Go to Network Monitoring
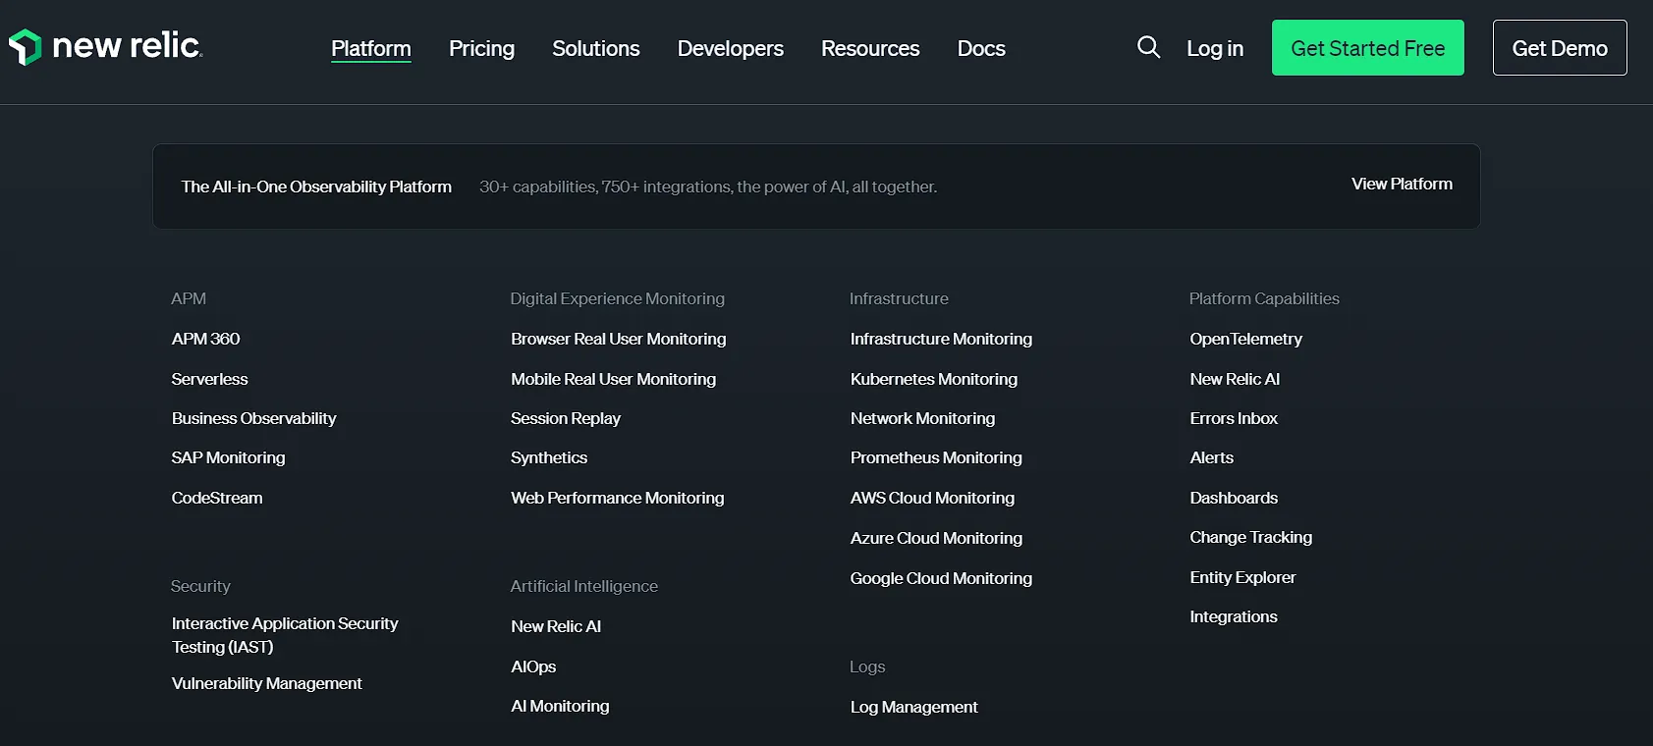Image resolution: width=1653 pixels, height=746 pixels. tap(922, 418)
